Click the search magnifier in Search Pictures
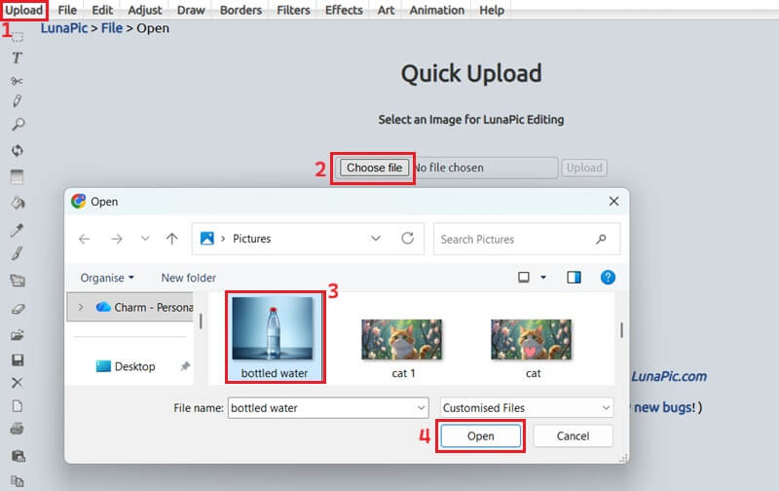Image resolution: width=779 pixels, height=491 pixels. (601, 239)
